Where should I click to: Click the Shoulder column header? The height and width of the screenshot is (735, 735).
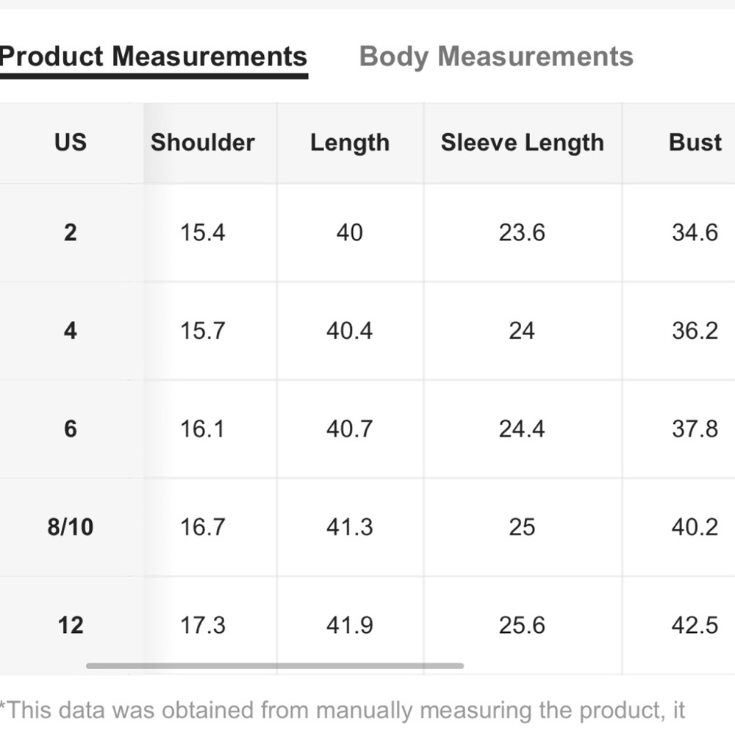pyautogui.click(x=203, y=143)
